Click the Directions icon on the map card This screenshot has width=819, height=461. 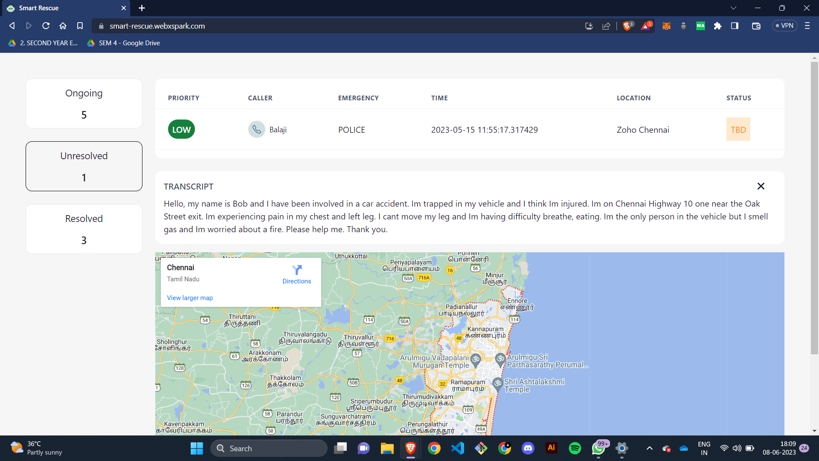pyautogui.click(x=297, y=270)
